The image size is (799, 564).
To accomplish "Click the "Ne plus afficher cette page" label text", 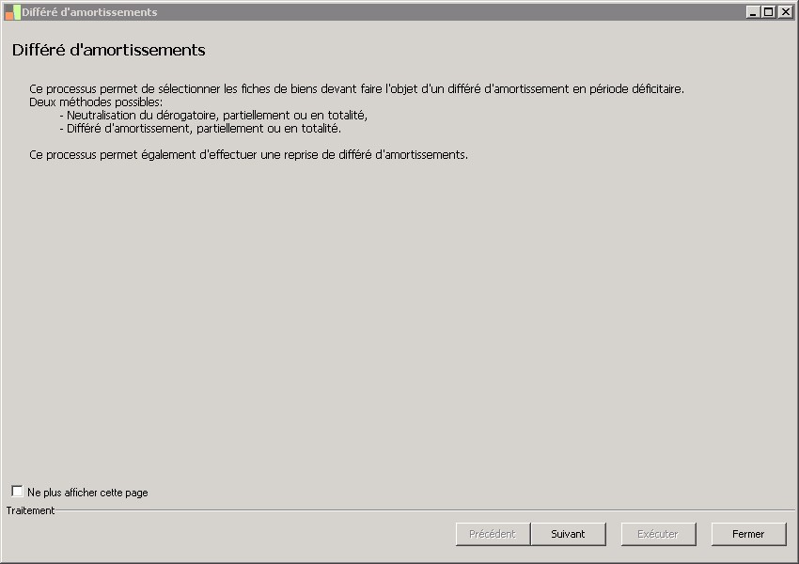I will [87, 493].
